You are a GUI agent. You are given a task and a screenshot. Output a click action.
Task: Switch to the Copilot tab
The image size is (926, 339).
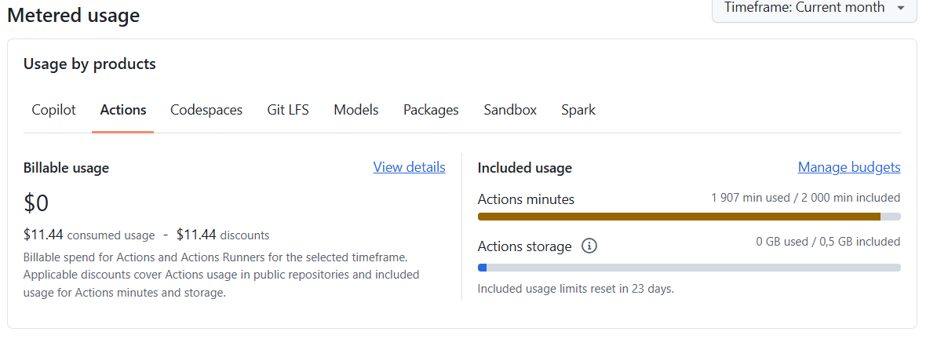53,110
